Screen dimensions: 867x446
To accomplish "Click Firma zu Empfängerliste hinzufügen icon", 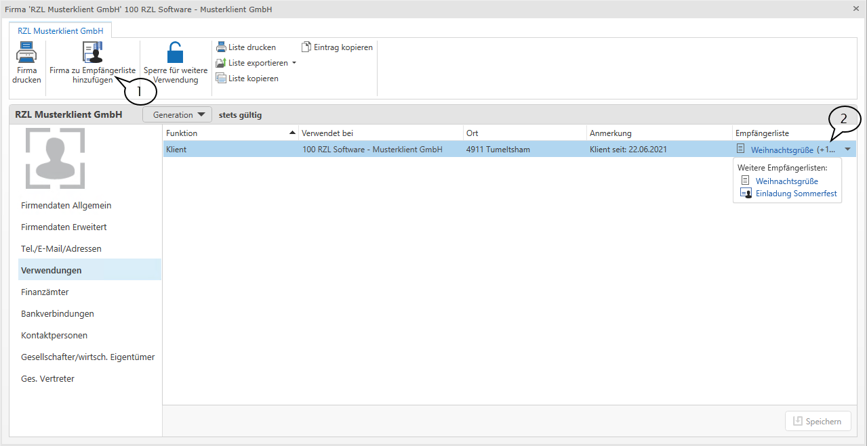I will pos(92,52).
